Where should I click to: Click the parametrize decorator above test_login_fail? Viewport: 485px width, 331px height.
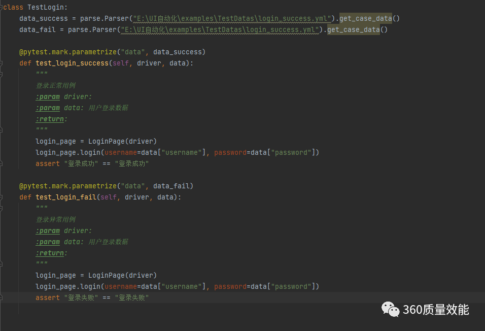[68, 186]
